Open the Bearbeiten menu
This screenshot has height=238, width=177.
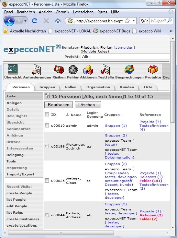[26, 12]
